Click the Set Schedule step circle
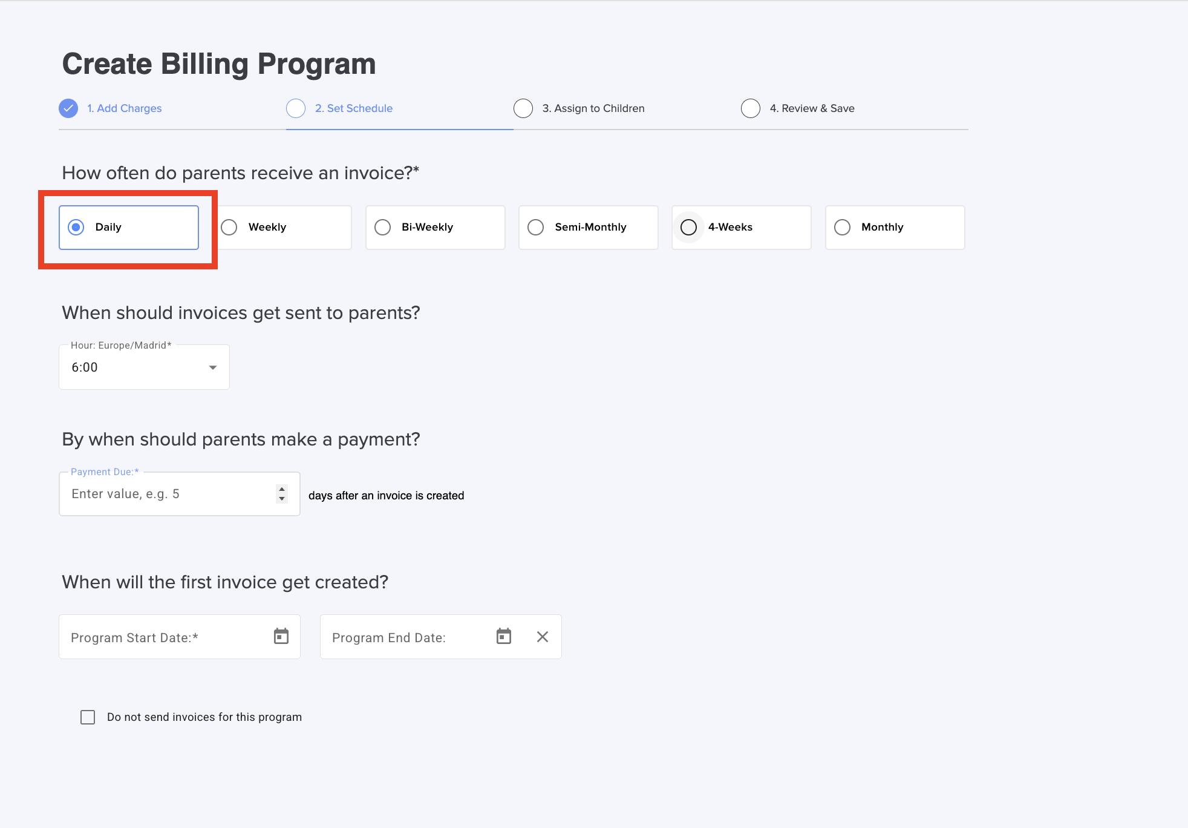Viewport: 1188px width, 828px height. click(296, 108)
